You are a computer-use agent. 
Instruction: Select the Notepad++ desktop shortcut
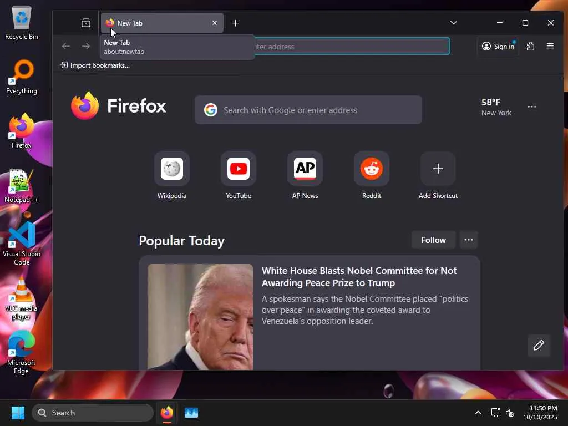click(x=22, y=185)
